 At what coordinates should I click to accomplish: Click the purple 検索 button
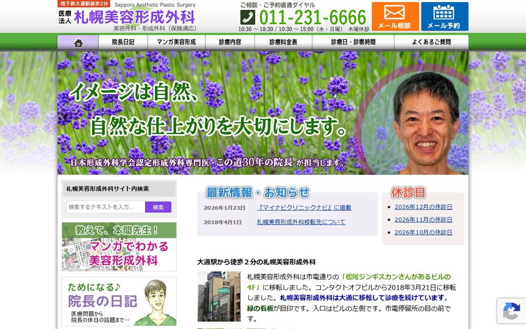point(158,207)
